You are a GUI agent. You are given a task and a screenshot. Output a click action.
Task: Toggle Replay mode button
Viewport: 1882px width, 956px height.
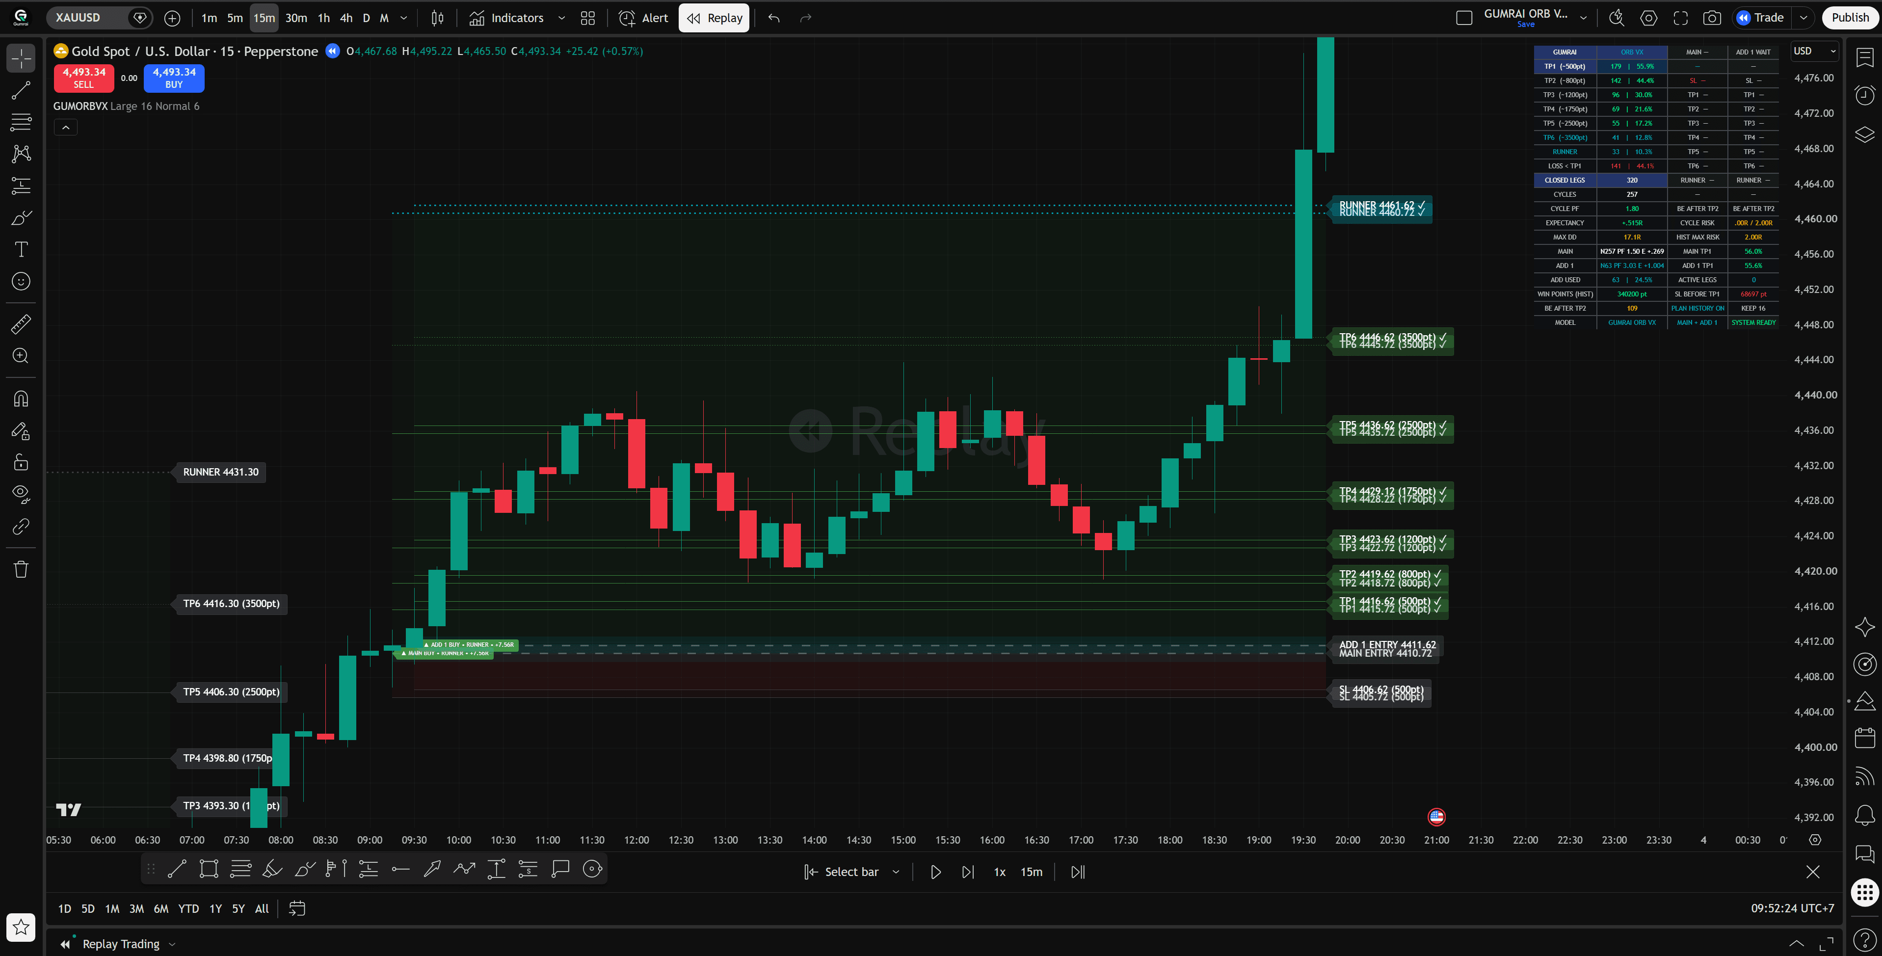(714, 18)
